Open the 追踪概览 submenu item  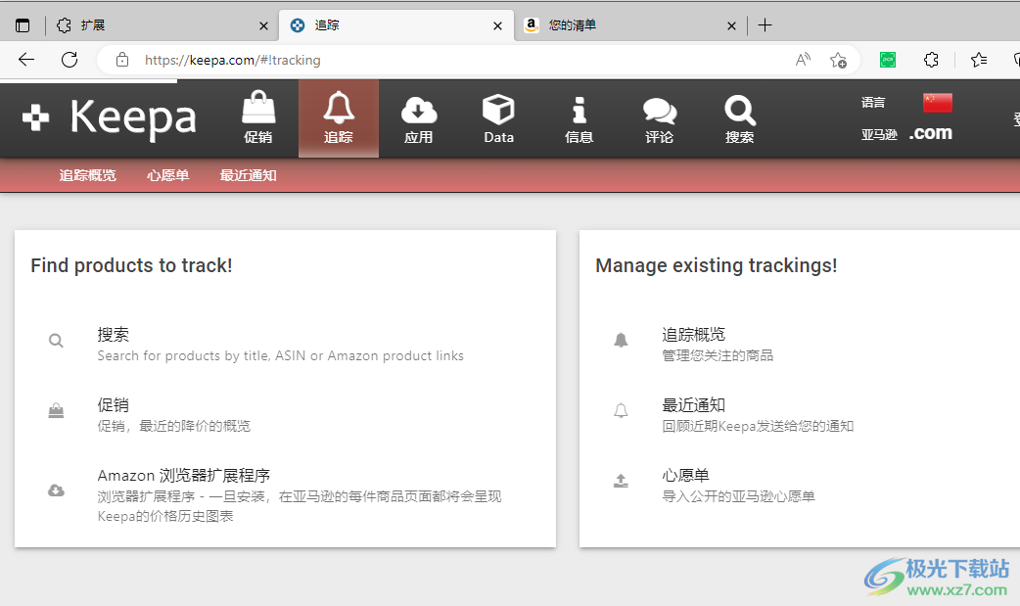(x=88, y=175)
